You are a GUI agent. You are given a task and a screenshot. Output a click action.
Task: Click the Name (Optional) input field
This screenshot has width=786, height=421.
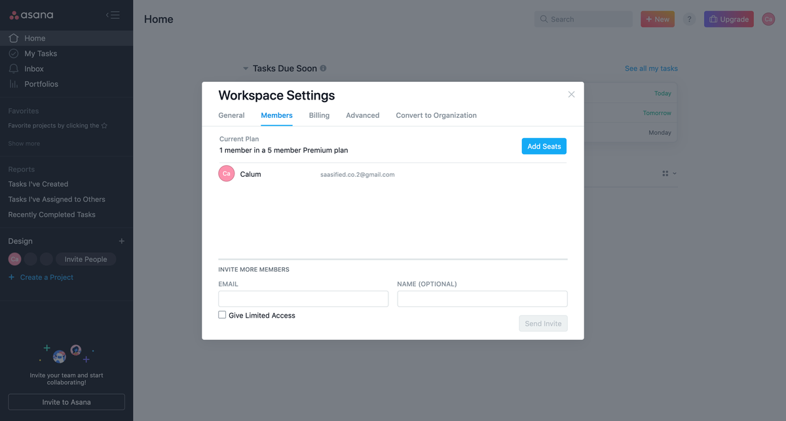tap(482, 299)
